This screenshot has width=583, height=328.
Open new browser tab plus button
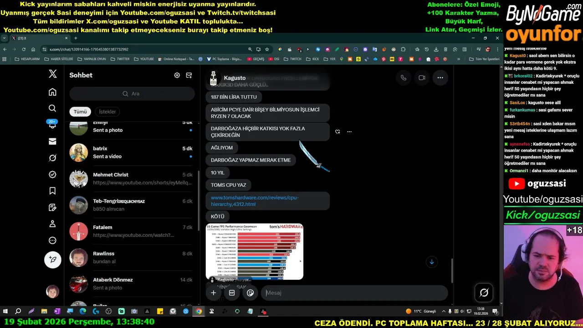click(x=76, y=38)
